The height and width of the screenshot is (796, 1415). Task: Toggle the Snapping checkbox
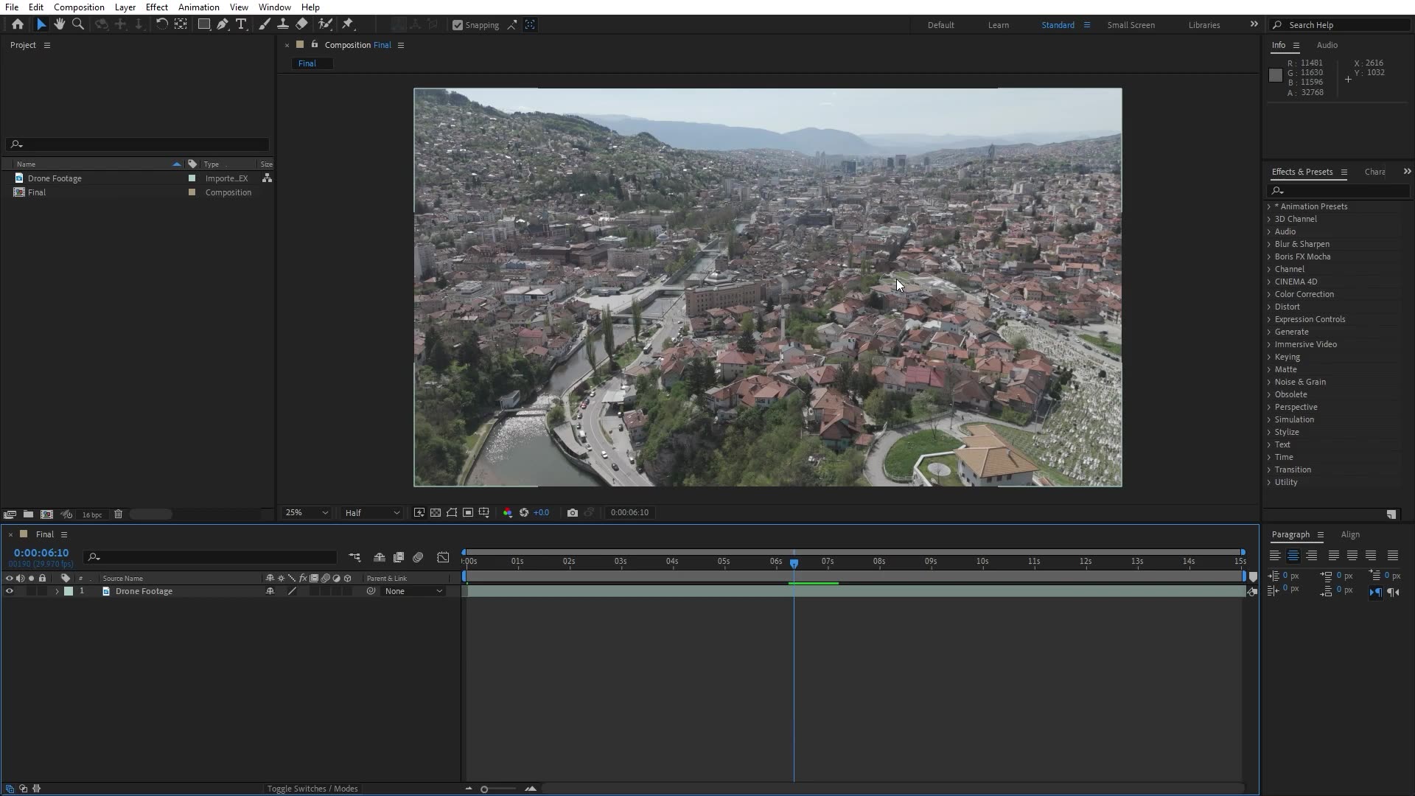458,25
